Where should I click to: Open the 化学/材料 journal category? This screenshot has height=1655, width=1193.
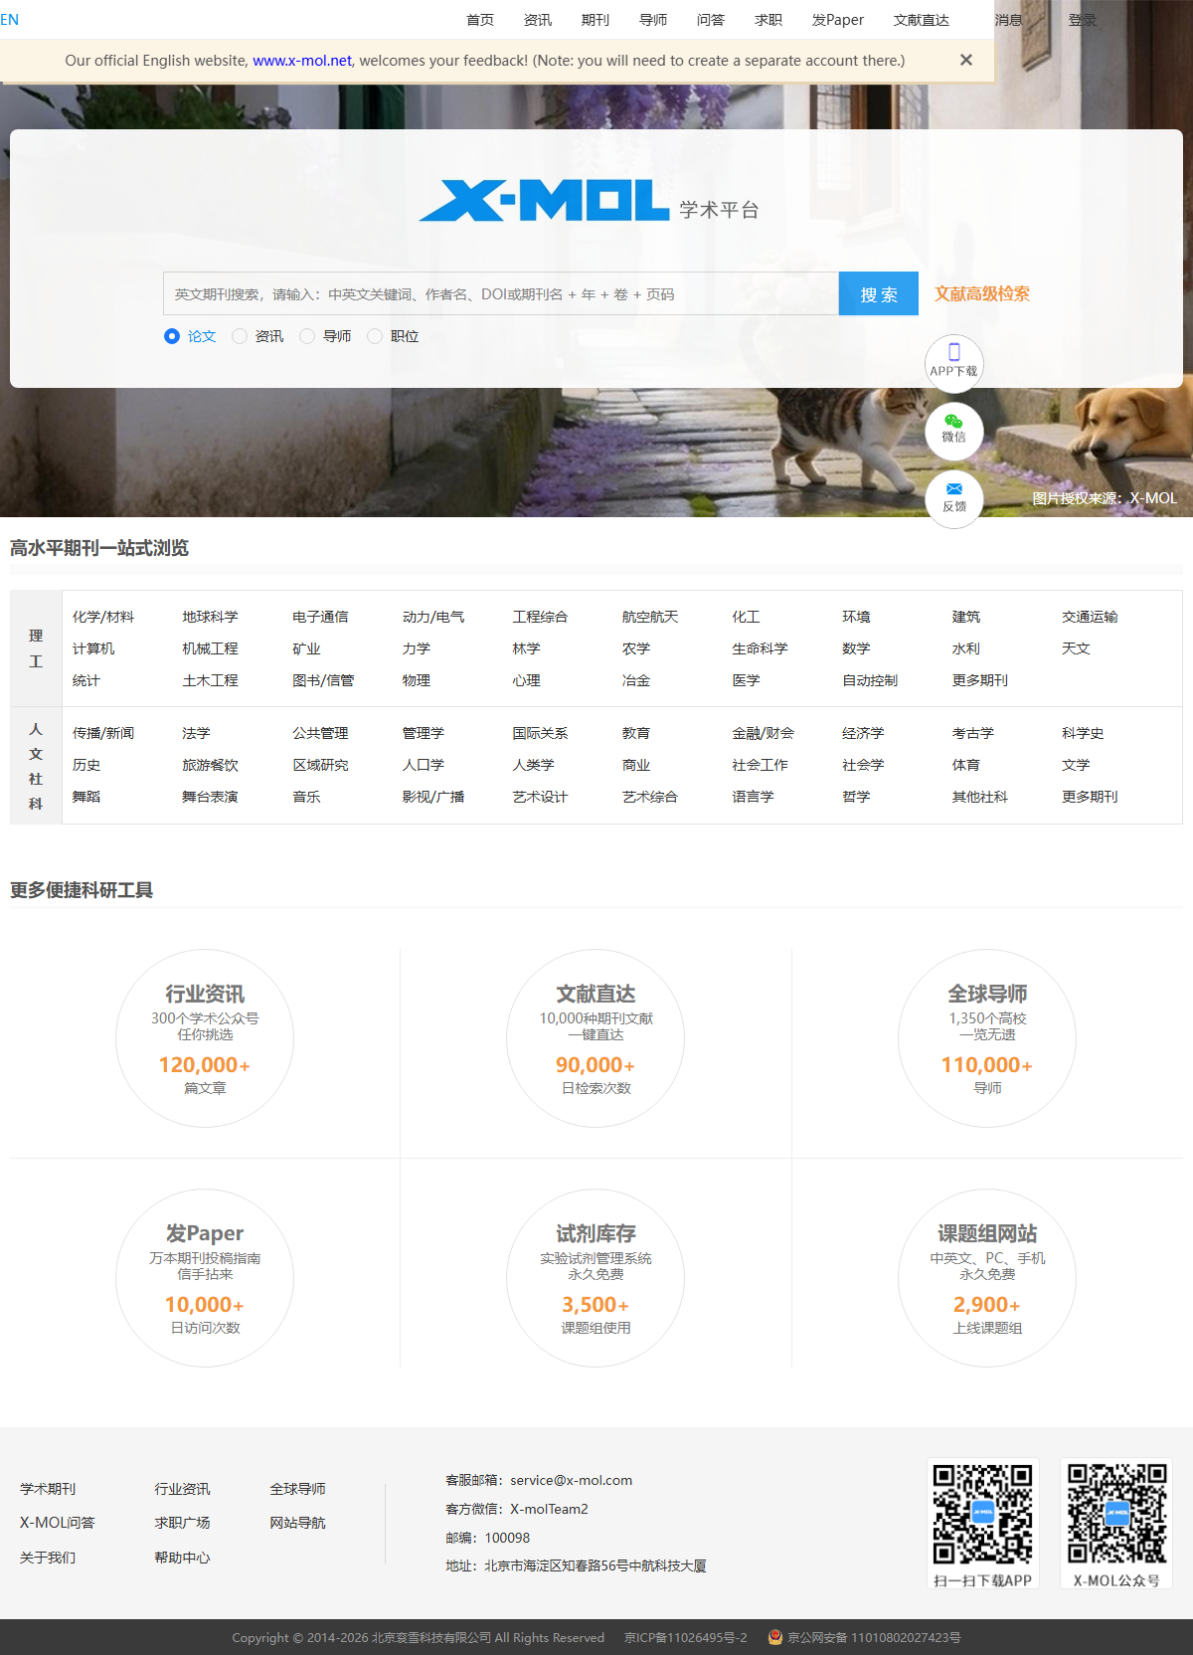coord(103,617)
